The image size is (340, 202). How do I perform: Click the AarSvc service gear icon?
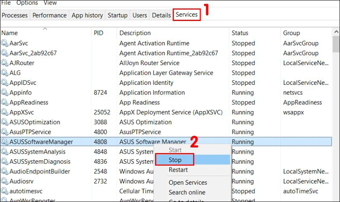click(4, 43)
